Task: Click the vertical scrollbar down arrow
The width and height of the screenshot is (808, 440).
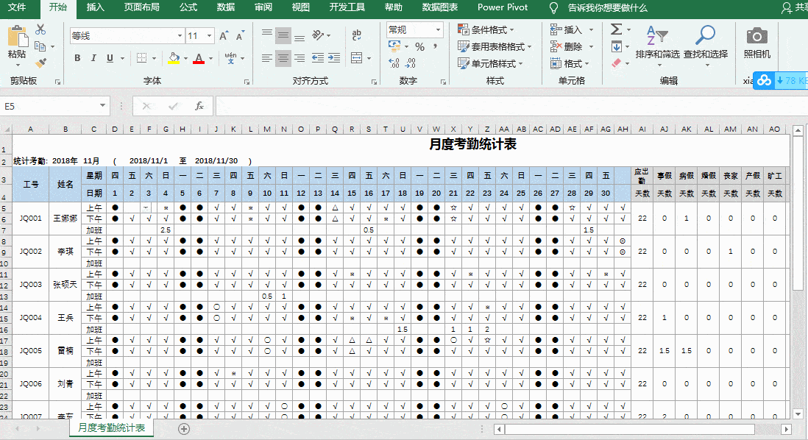Action: (x=798, y=414)
